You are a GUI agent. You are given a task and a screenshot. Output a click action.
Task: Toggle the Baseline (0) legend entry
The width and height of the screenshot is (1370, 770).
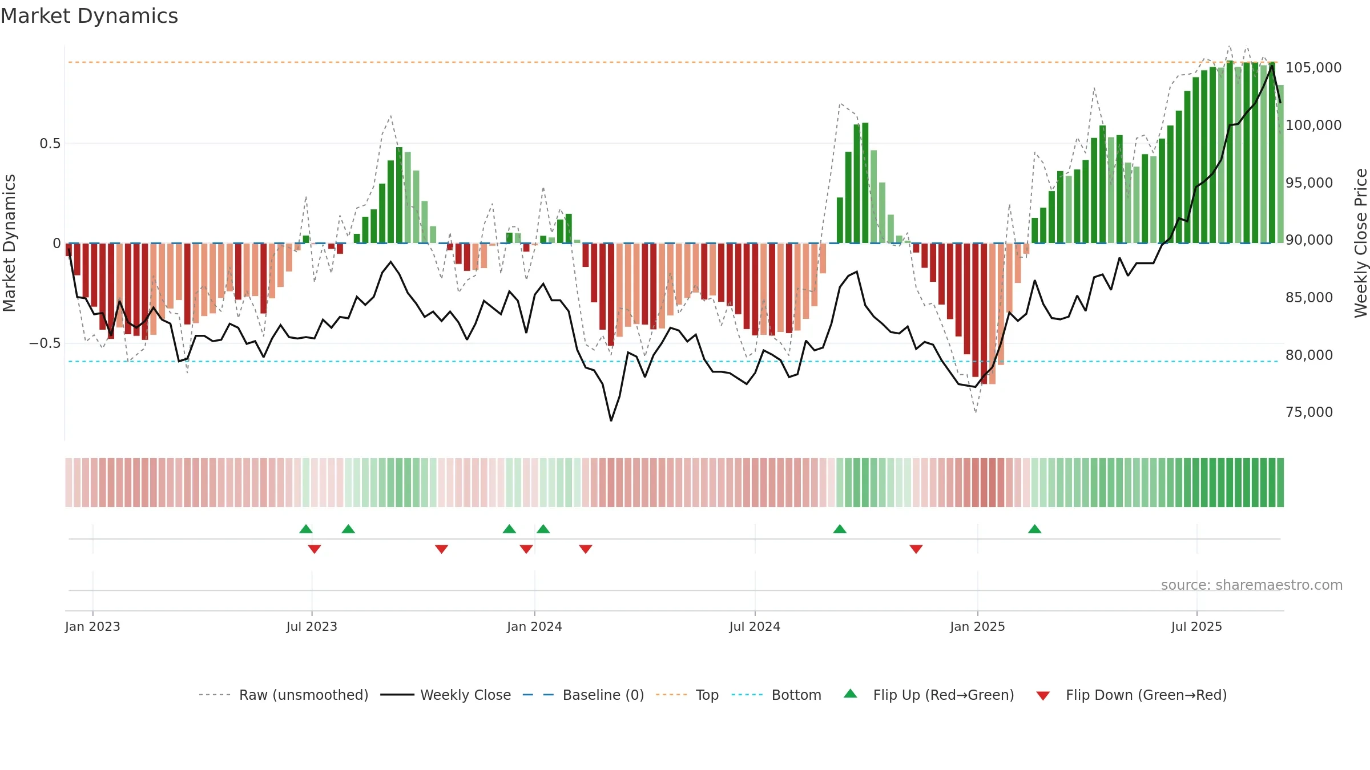coord(583,695)
